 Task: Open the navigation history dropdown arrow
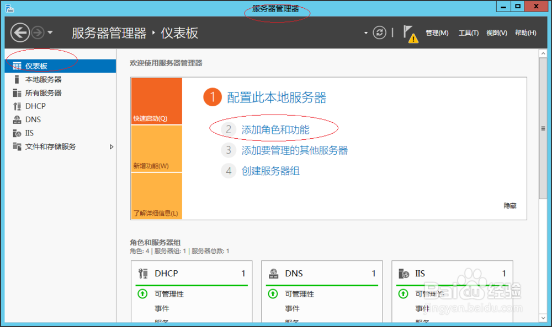click(x=50, y=32)
